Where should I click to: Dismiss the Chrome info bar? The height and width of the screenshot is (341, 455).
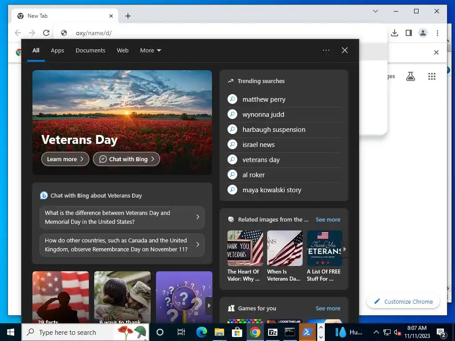coord(436,52)
